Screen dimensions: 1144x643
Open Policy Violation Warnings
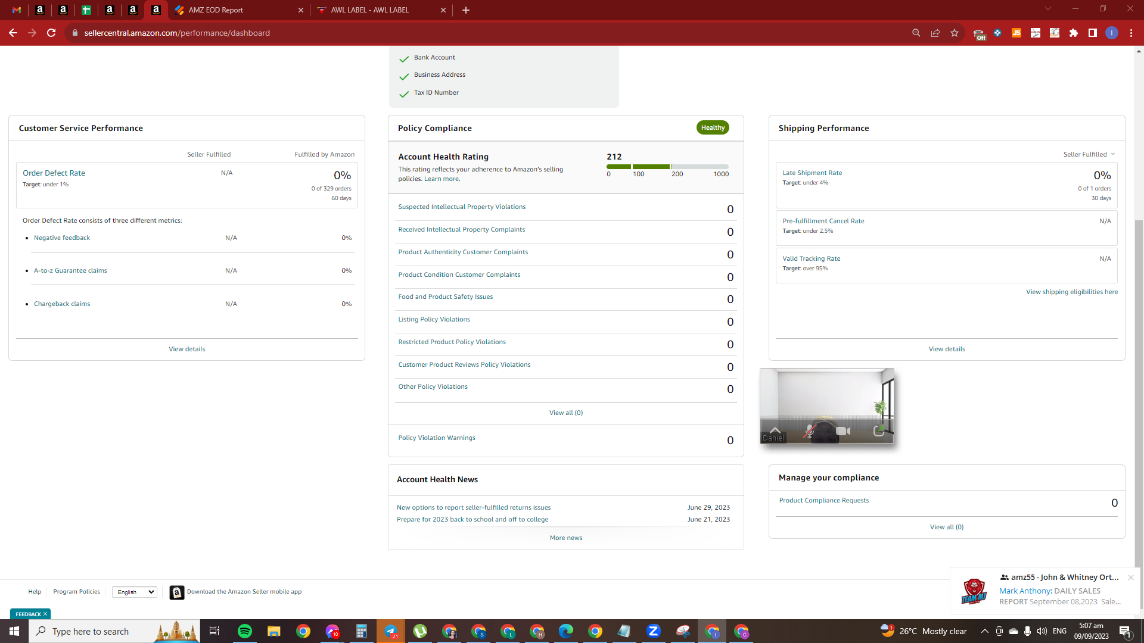(x=437, y=438)
